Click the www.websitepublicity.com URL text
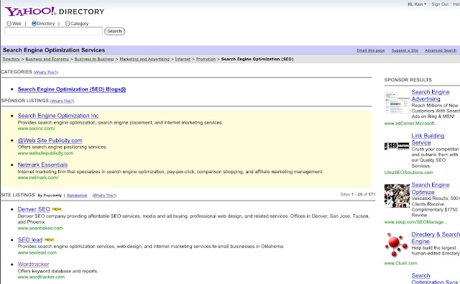Viewport: 460px width, 284px height. click(45, 153)
